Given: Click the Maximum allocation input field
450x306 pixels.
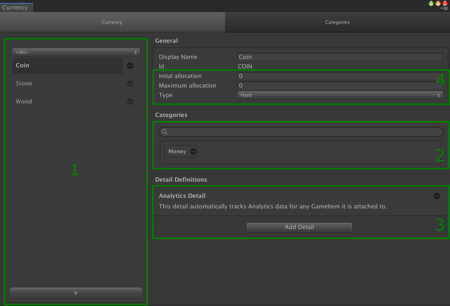Looking at the screenshot, I should (x=340, y=86).
